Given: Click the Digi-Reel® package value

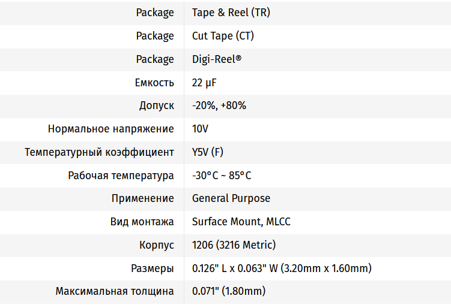Looking at the screenshot, I should point(218,59).
